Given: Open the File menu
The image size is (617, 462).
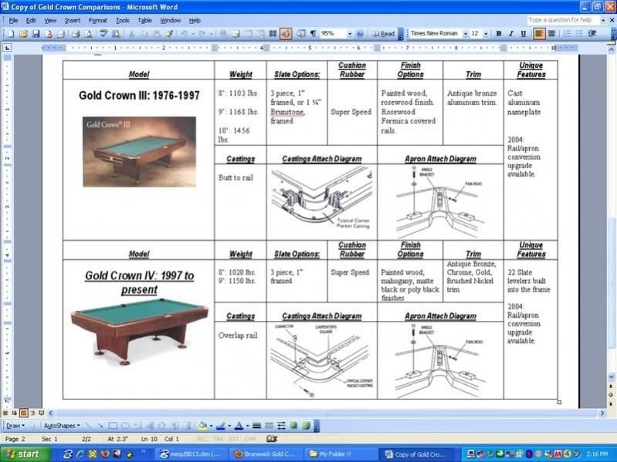Looking at the screenshot, I should coord(13,20).
